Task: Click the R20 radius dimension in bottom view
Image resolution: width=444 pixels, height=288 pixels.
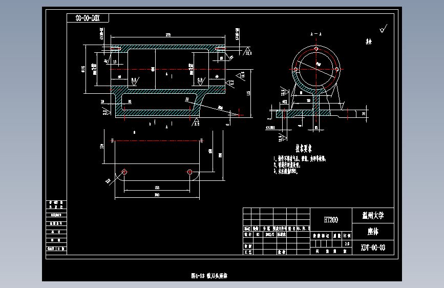Action: 108,181
